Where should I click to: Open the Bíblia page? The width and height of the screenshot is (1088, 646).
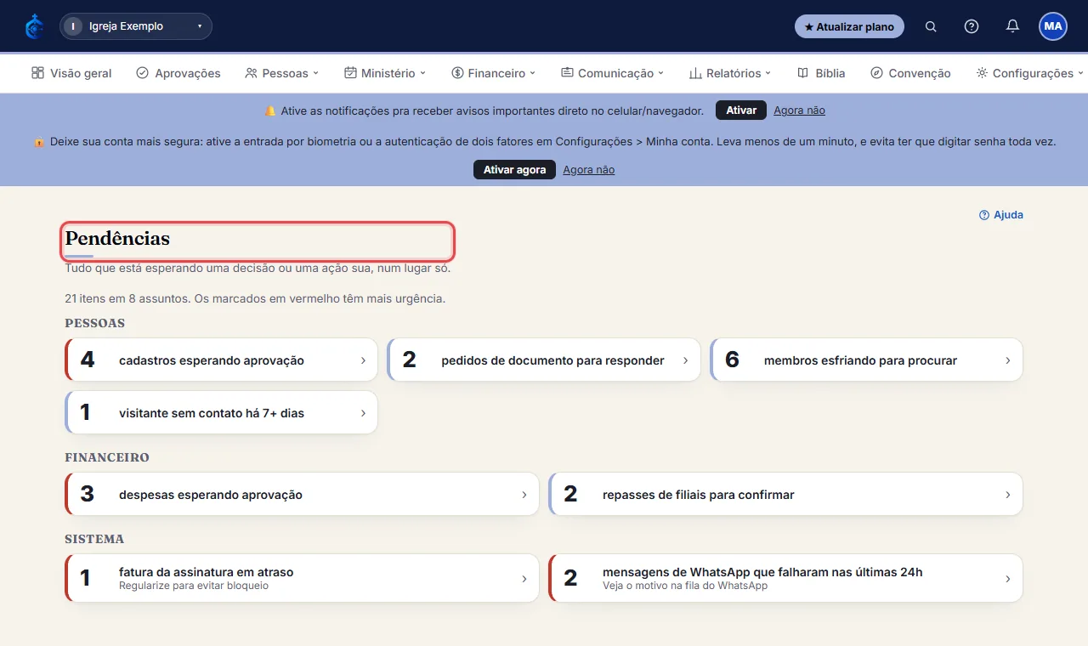(821, 73)
